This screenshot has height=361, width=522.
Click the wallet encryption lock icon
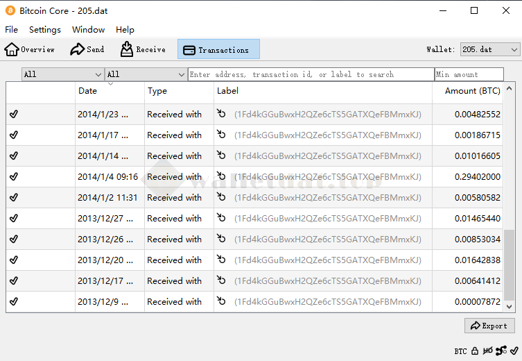(x=475, y=351)
